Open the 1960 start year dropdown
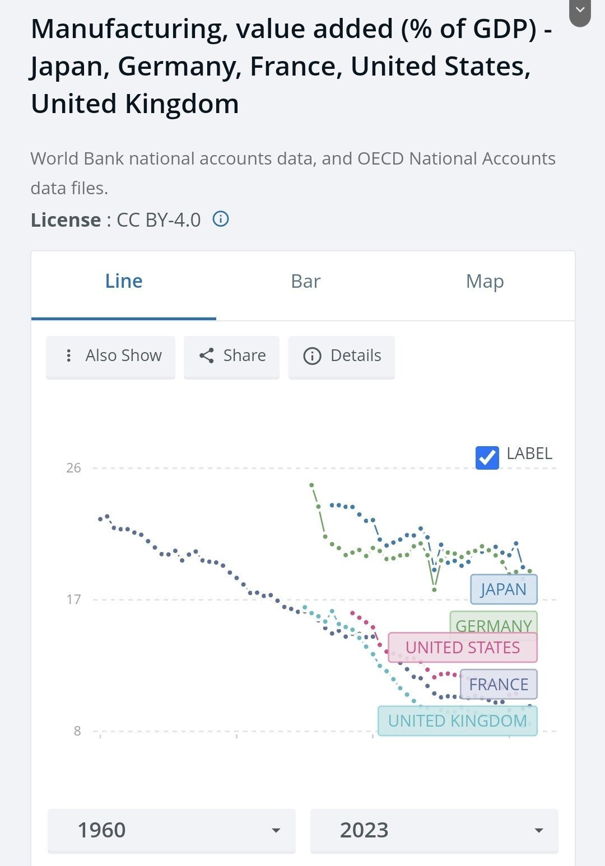This screenshot has height=866, width=605. (171, 830)
